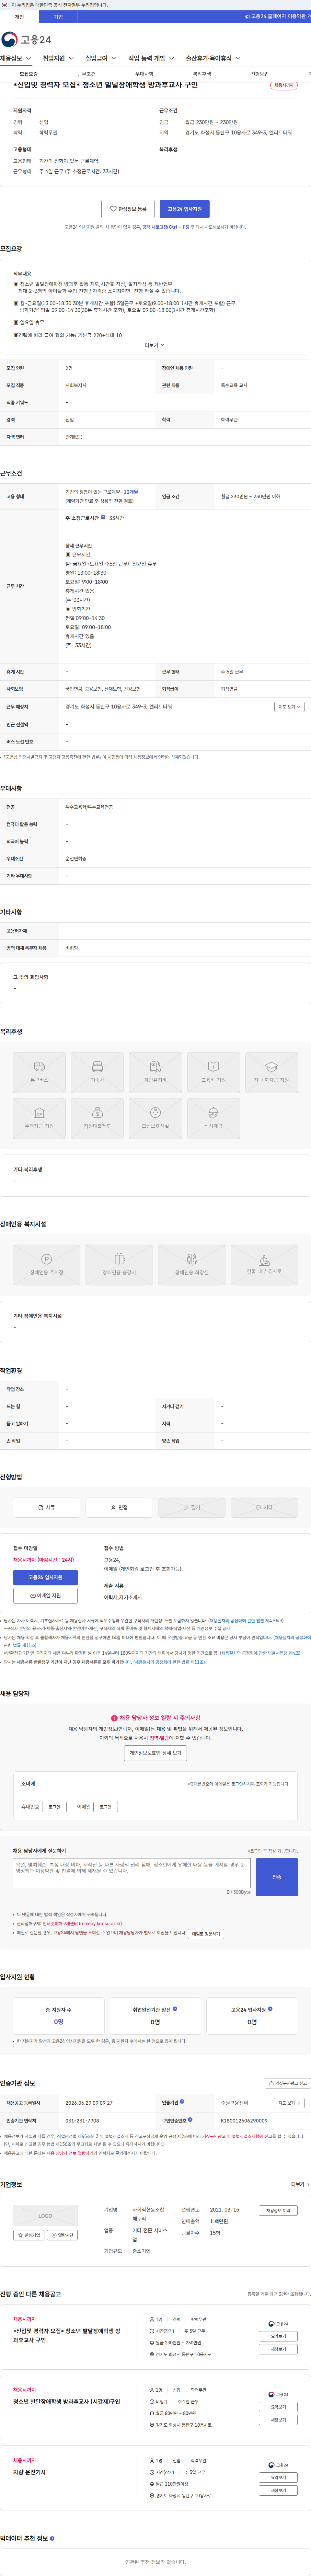This screenshot has width=311, height=2576.
Task: Select the 복리후생 section tab
Action: point(202,74)
